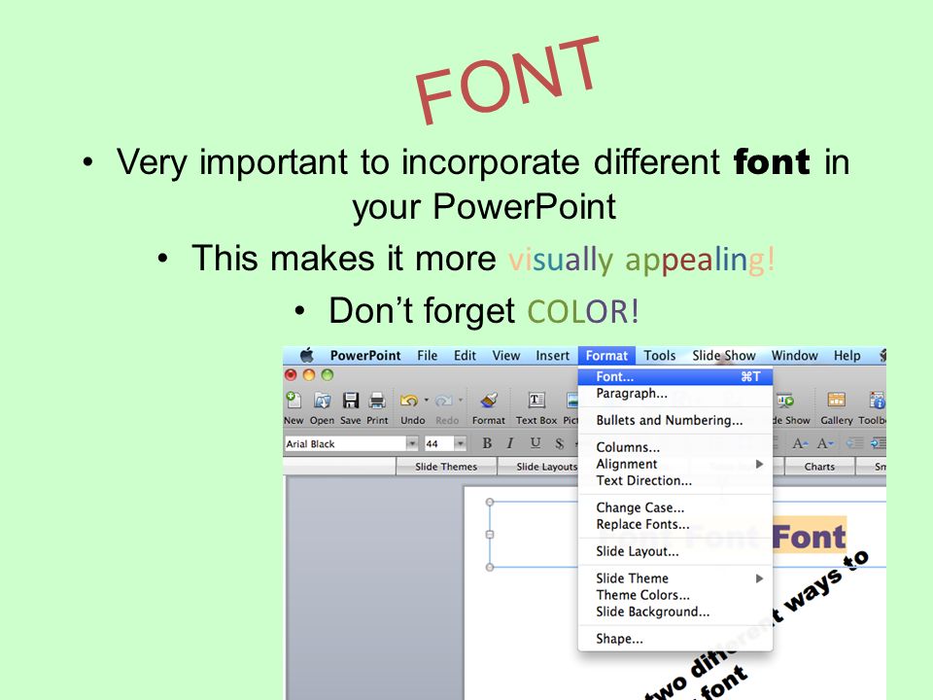
Task: Open the Gallery toolbar icon
Action: [x=836, y=400]
